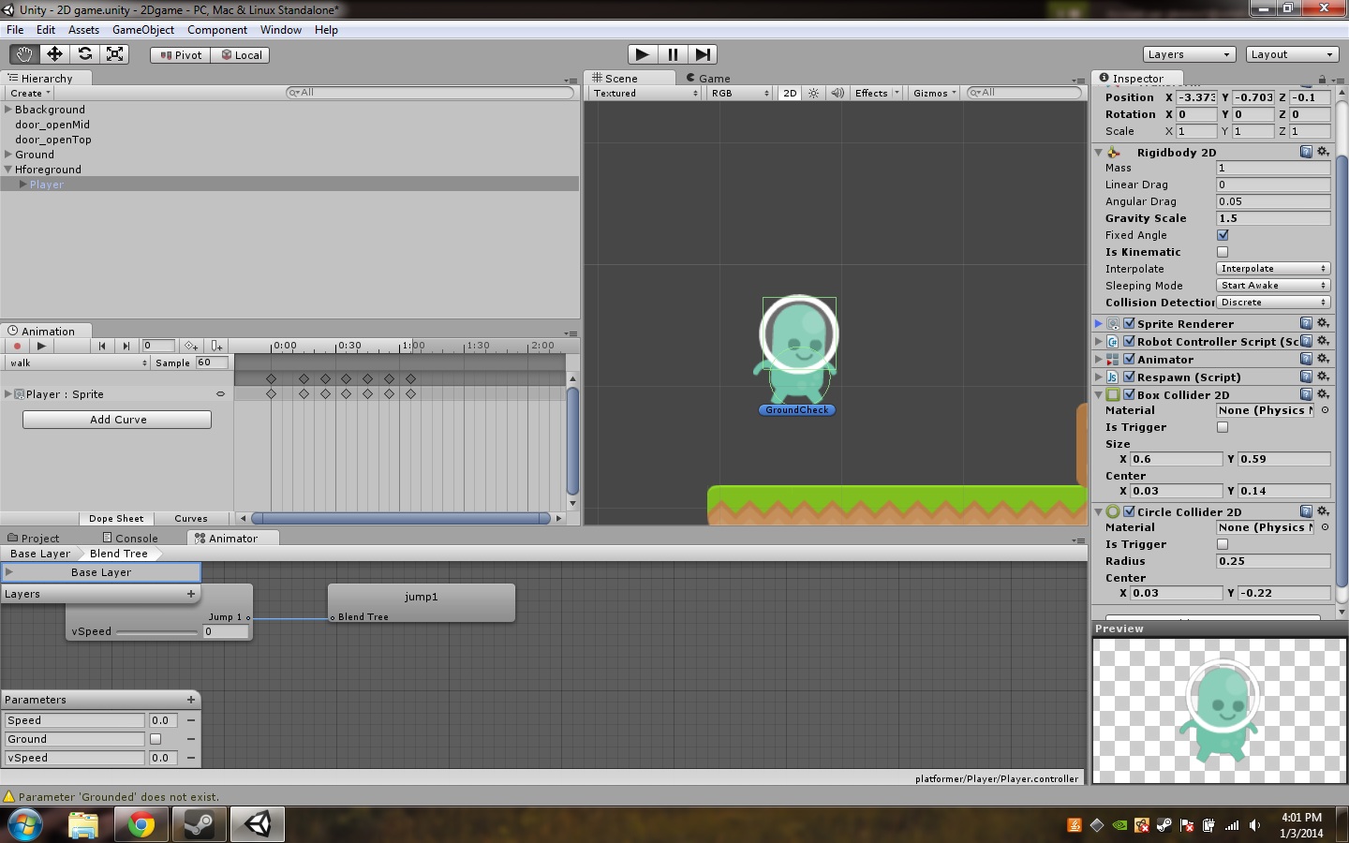
Task: Disable the Animator component checkbox
Action: pyautogui.click(x=1129, y=359)
